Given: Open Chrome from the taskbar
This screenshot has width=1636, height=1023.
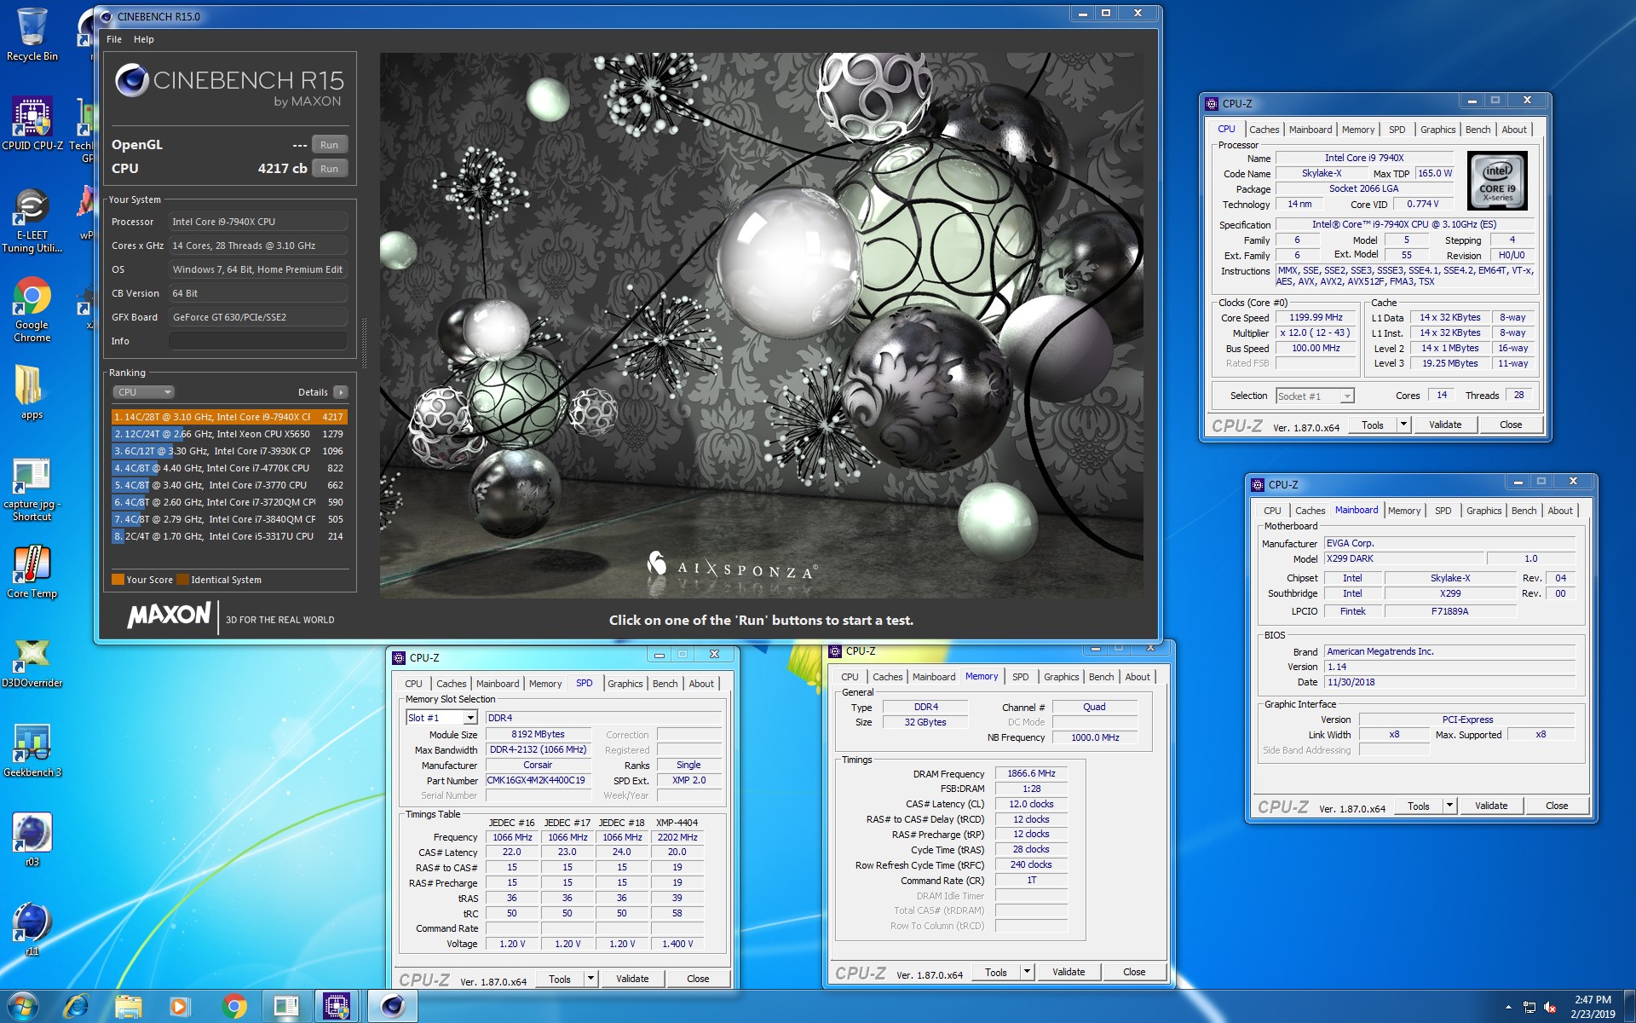Looking at the screenshot, I should click(233, 1007).
